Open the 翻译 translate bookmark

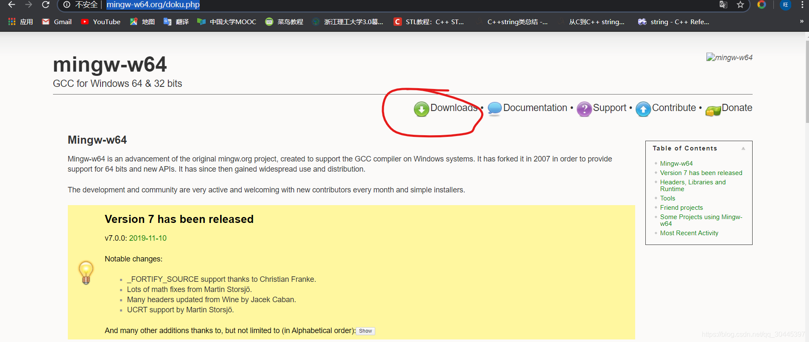point(176,22)
